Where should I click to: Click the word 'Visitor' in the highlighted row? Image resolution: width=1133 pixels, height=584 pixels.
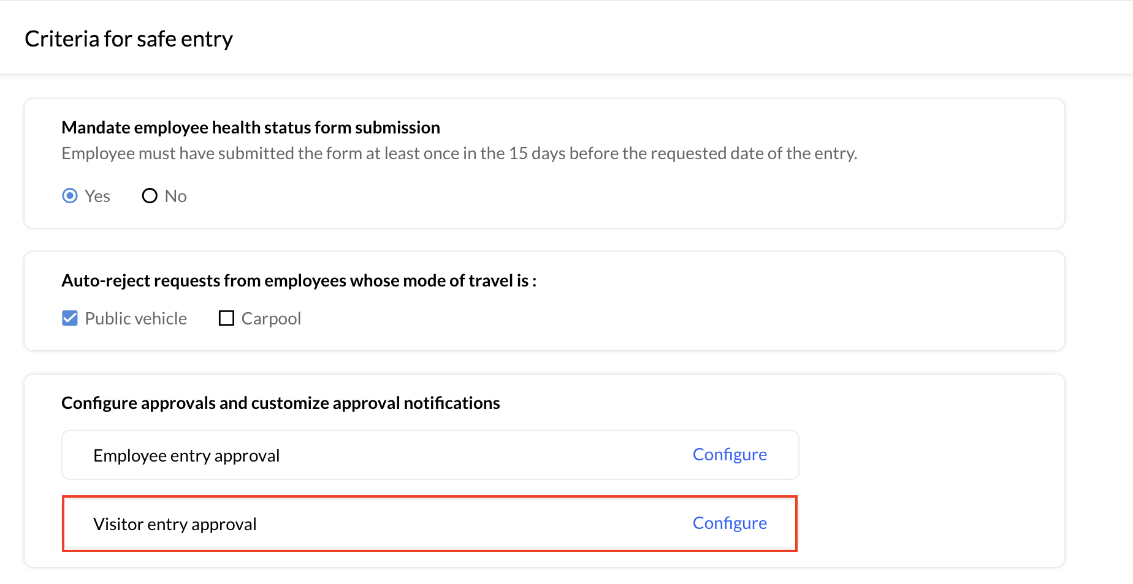point(118,524)
